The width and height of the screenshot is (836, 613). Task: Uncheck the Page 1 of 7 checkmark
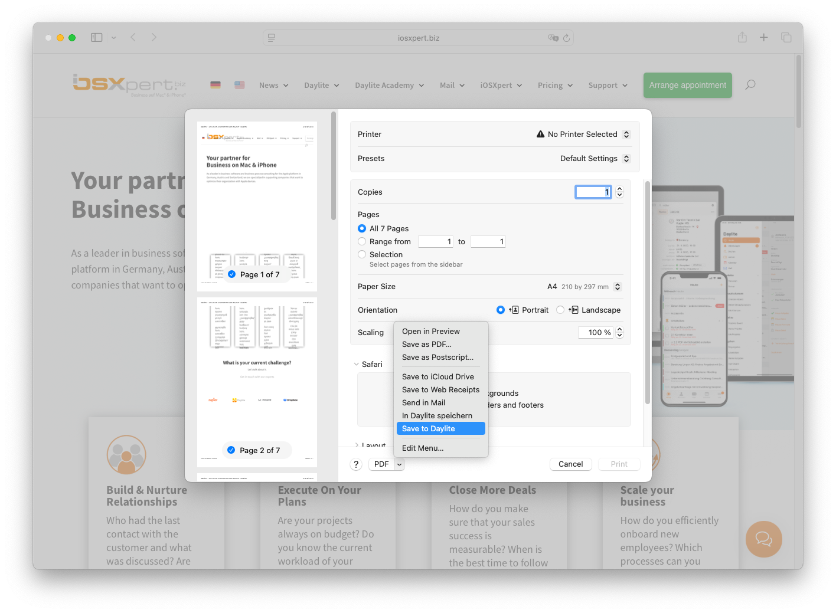[x=232, y=274]
